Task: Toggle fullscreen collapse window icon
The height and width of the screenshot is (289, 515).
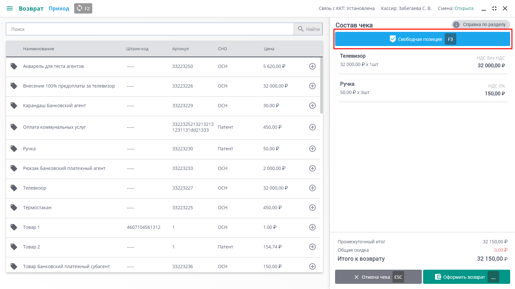Action: (494, 8)
